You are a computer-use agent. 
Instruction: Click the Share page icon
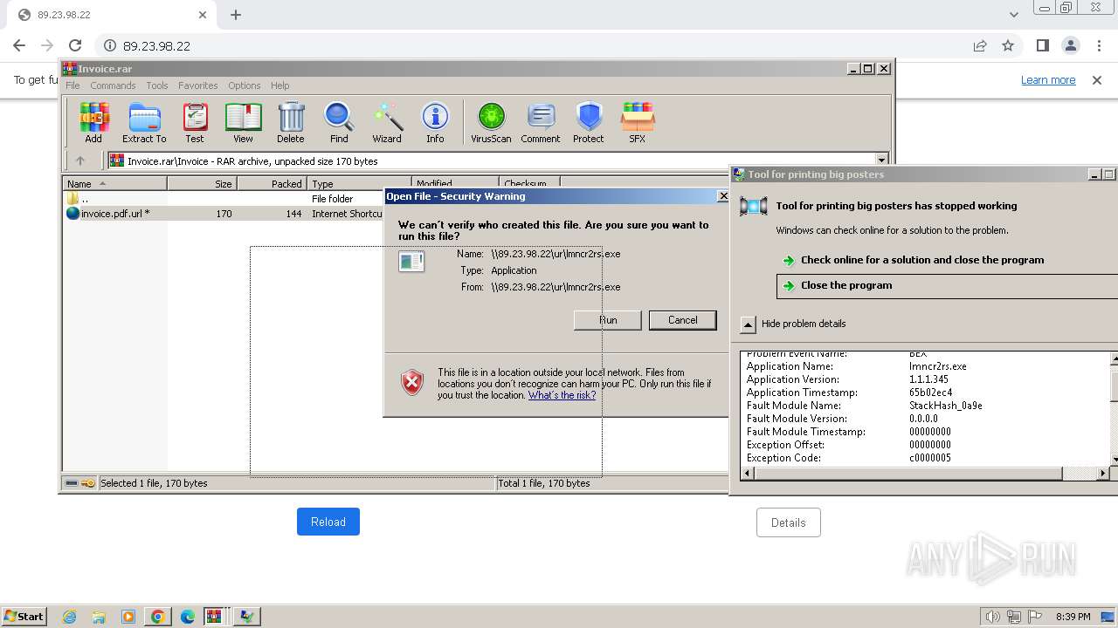tap(980, 45)
